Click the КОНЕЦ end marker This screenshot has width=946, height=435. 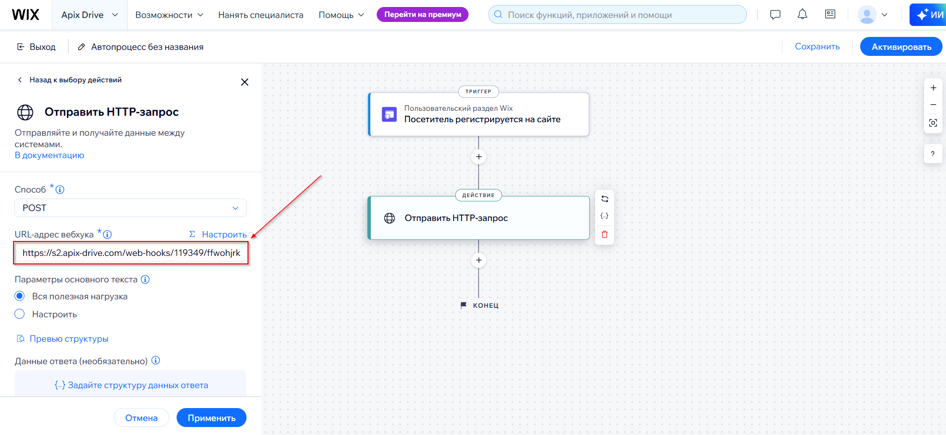point(479,305)
